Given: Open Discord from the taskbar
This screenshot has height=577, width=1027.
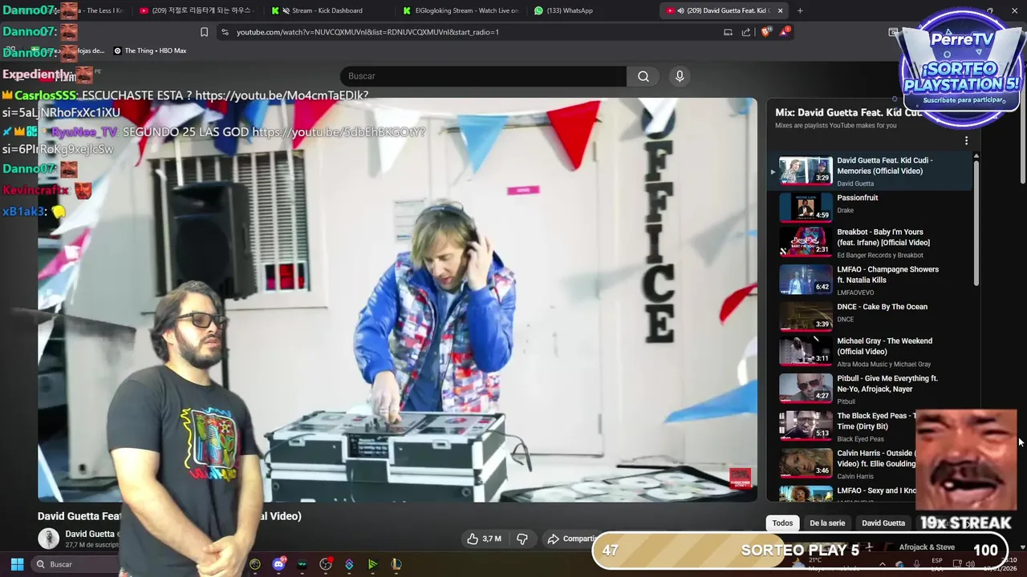Looking at the screenshot, I should [278, 564].
